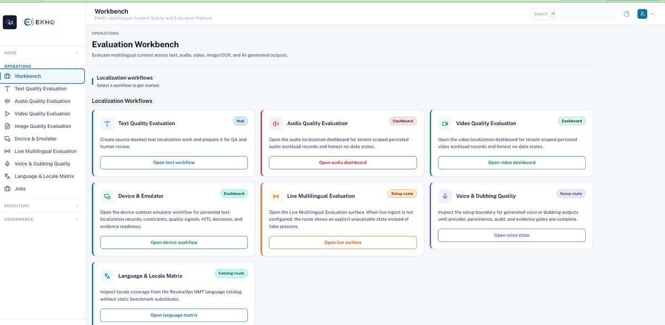665x325 pixels.
Task: Click the Setup state badge on Voice & Dubbing card
Action: pyautogui.click(x=571, y=194)
